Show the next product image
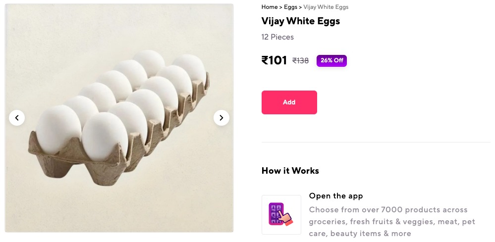Viewport: 495px width, 242px height. pyautogui.click(x=221, y=118)
